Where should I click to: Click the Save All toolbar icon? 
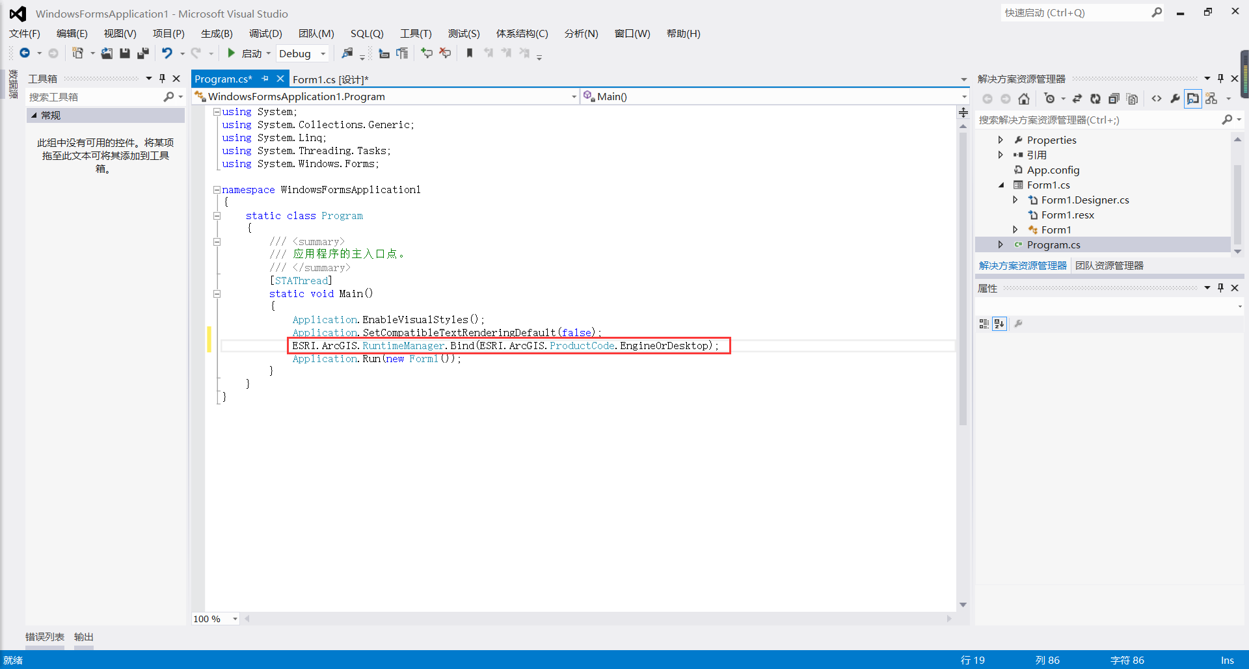tap(143, 53)
